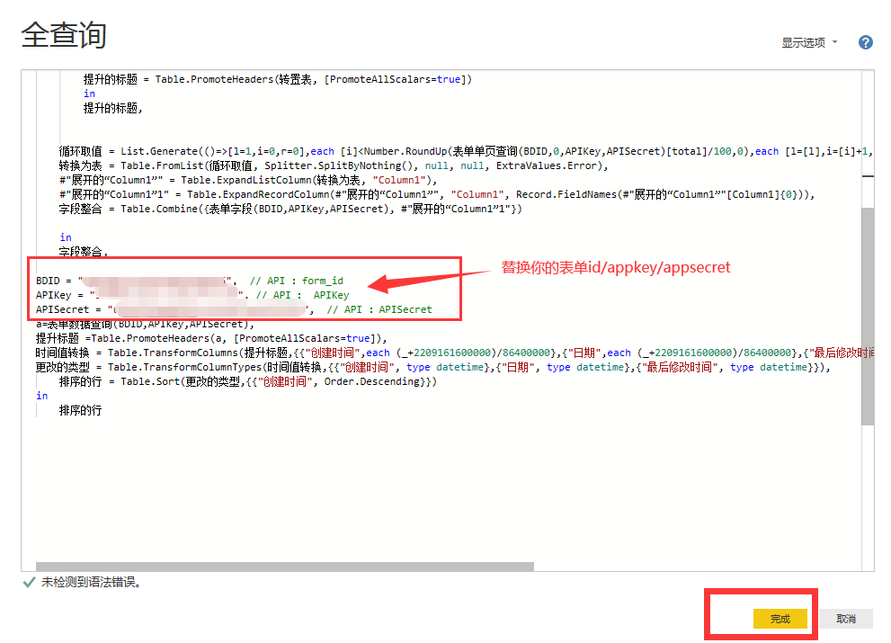891x643 pixels.
Task: Click the vertical scrollbar thumb
Action: pyautogui.click(x=867, y=315)
